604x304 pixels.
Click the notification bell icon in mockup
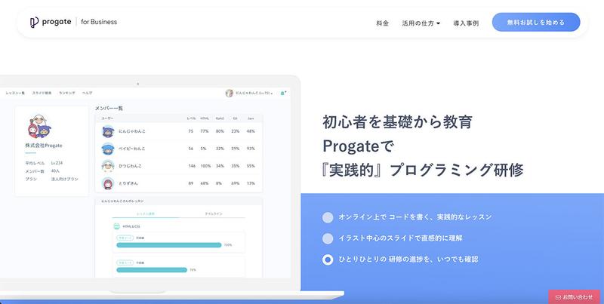282,93
